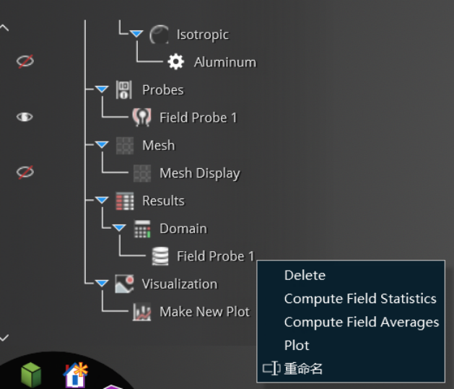
Task: Click the green cube icon at bottom
Action: coord(31,375)
